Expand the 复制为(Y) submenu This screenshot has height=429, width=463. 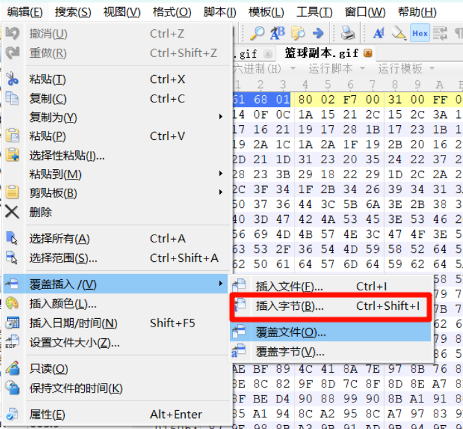point(117,117)
